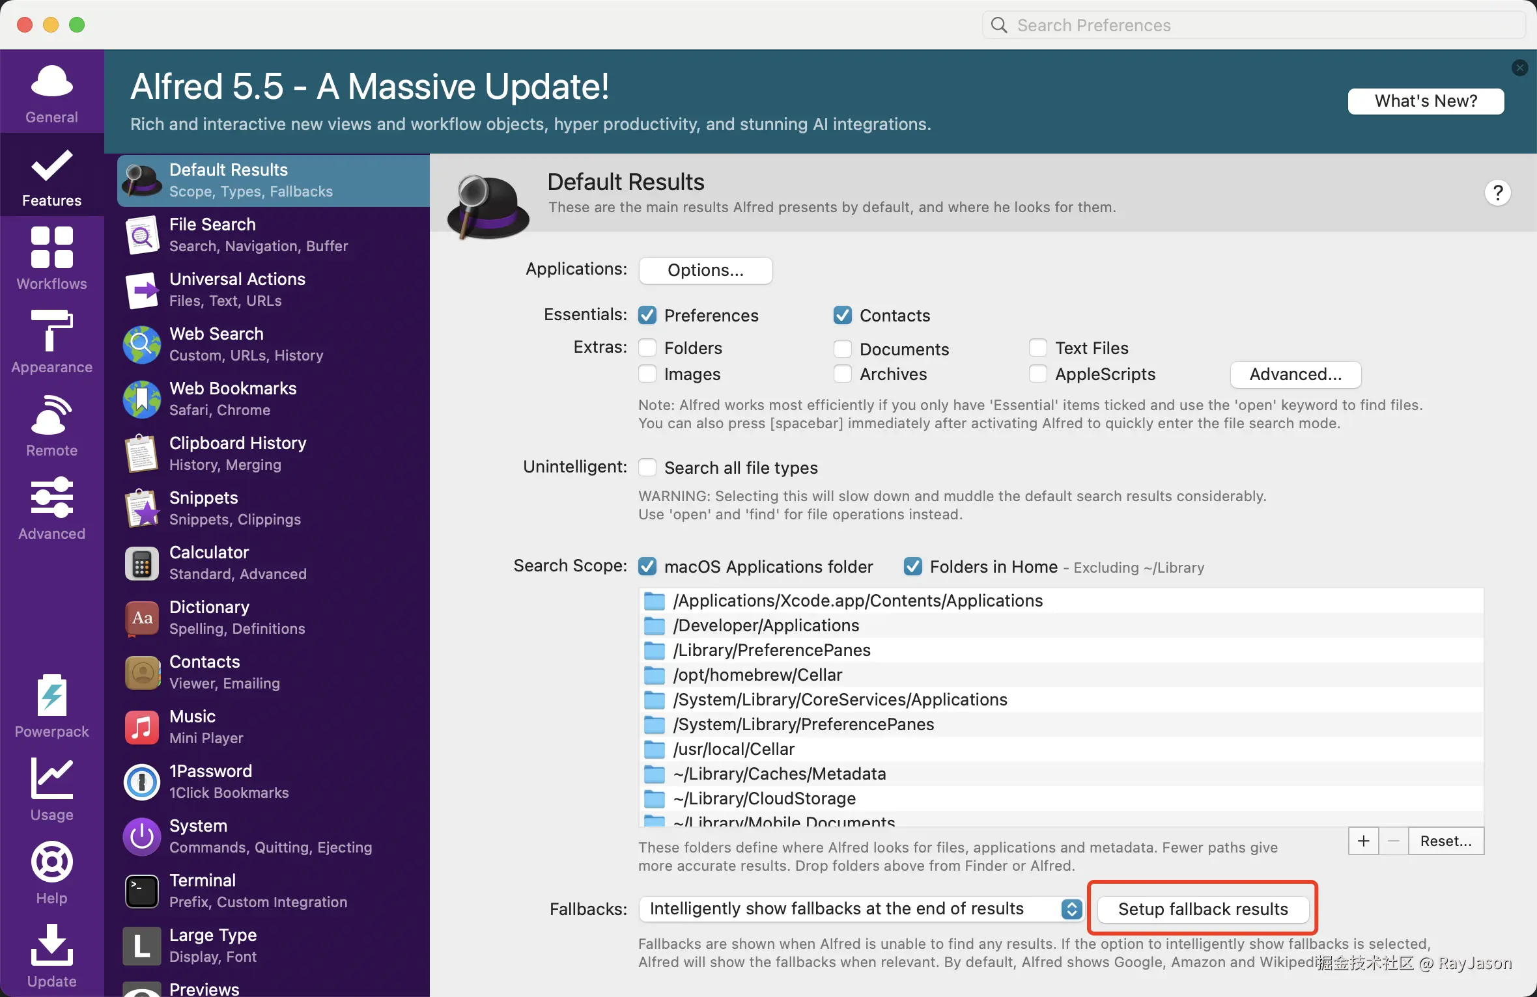1537x997 pixels.
Task: Click the question mark help button
Action: pyautogui.click(x=1497, y=193)
